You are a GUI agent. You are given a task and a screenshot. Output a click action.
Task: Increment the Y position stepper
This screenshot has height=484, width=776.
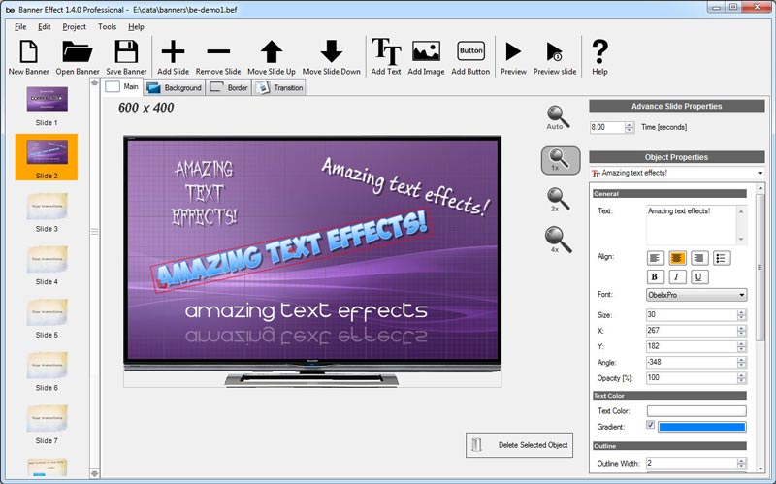tap(741, 344)
